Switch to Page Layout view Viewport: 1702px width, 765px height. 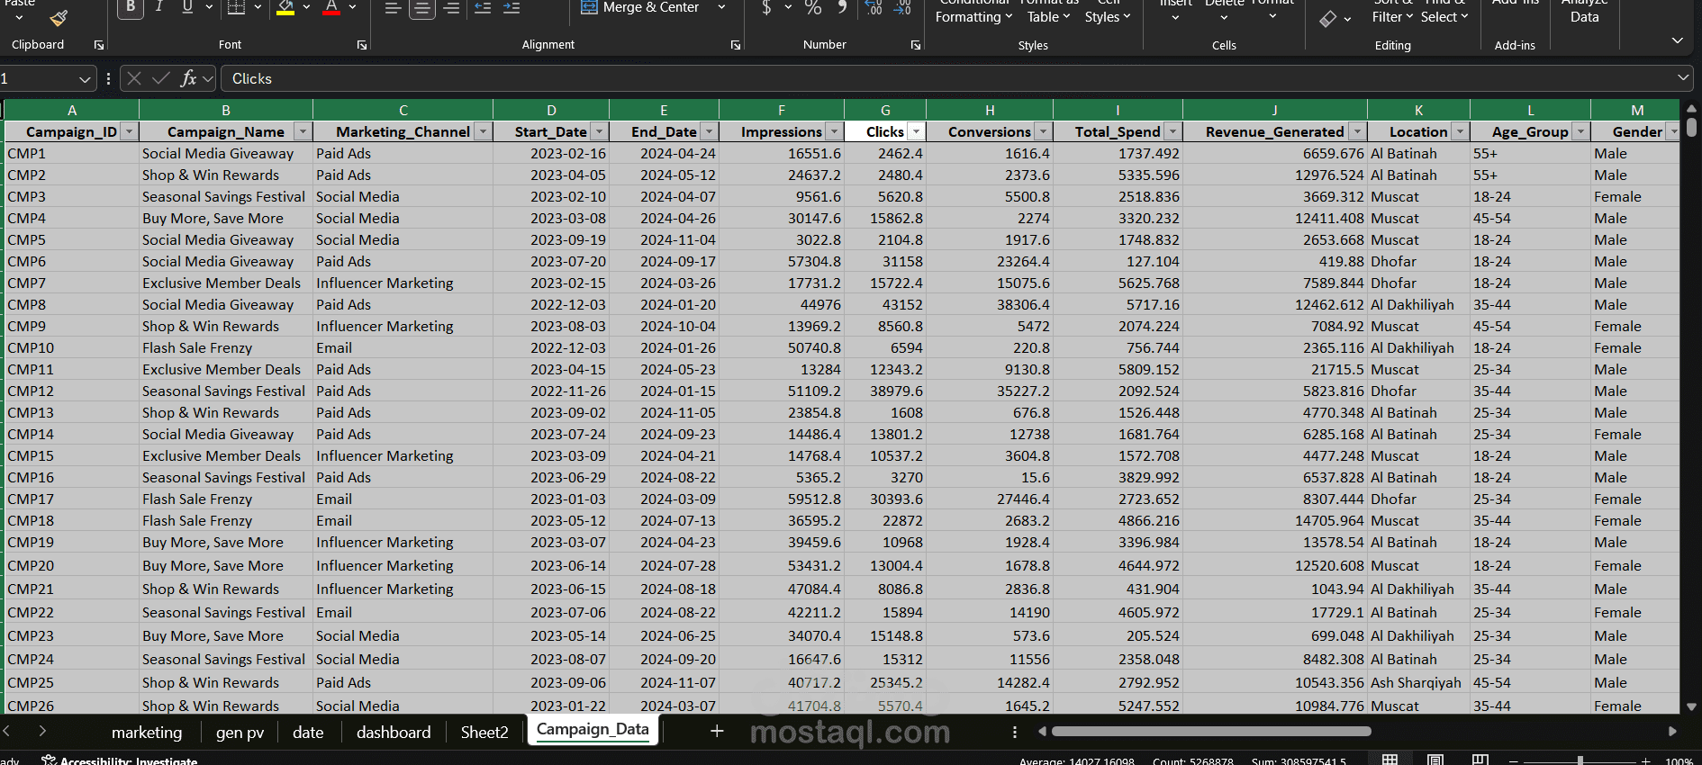[x=1435, y=759]
